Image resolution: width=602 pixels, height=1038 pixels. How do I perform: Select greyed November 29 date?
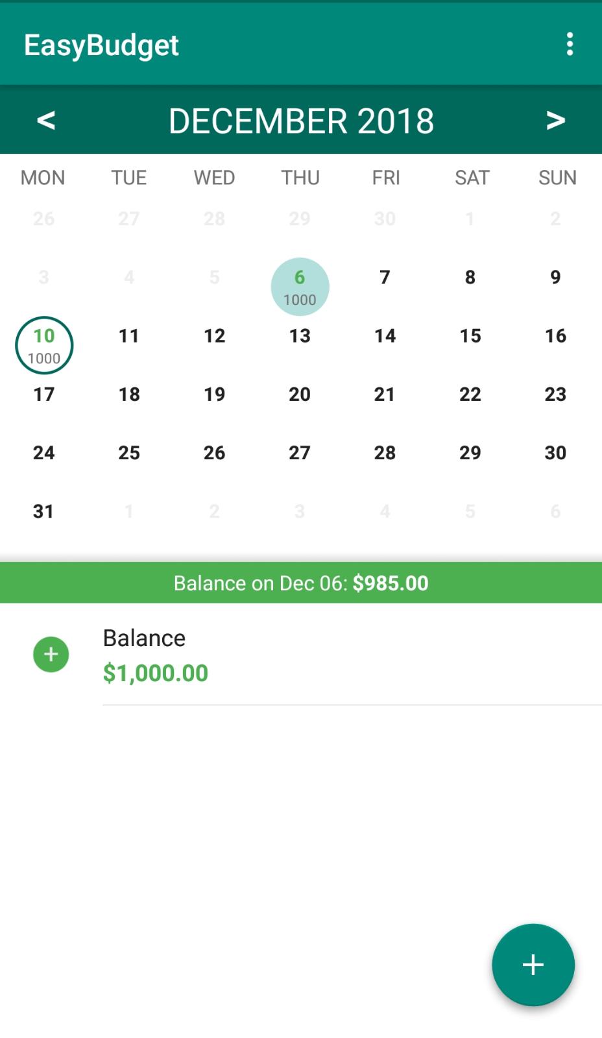click(x=300, y=219)
